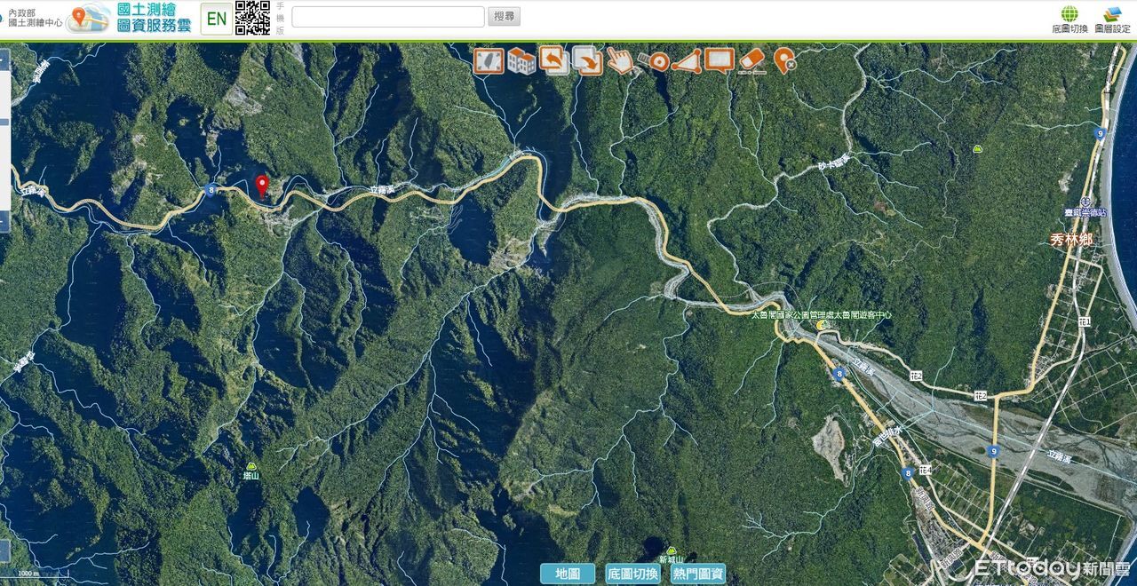
Task: Click the full Taiwan extent icon
Action: [x=489, y=60]
